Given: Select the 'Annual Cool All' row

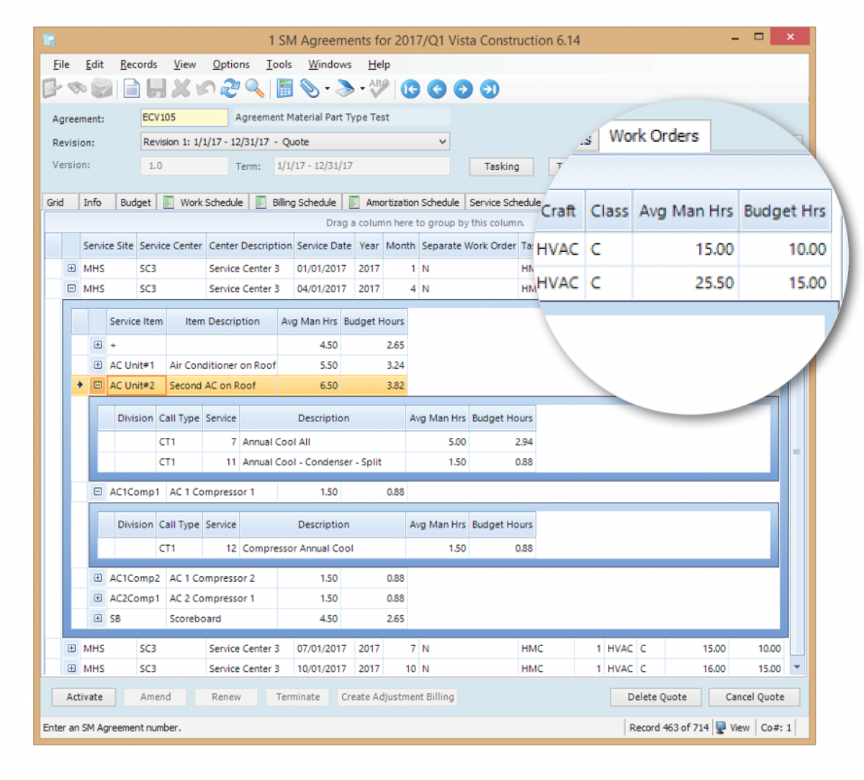Looking at the screenshot, I should pyautogui.click(x=315, y=441).
